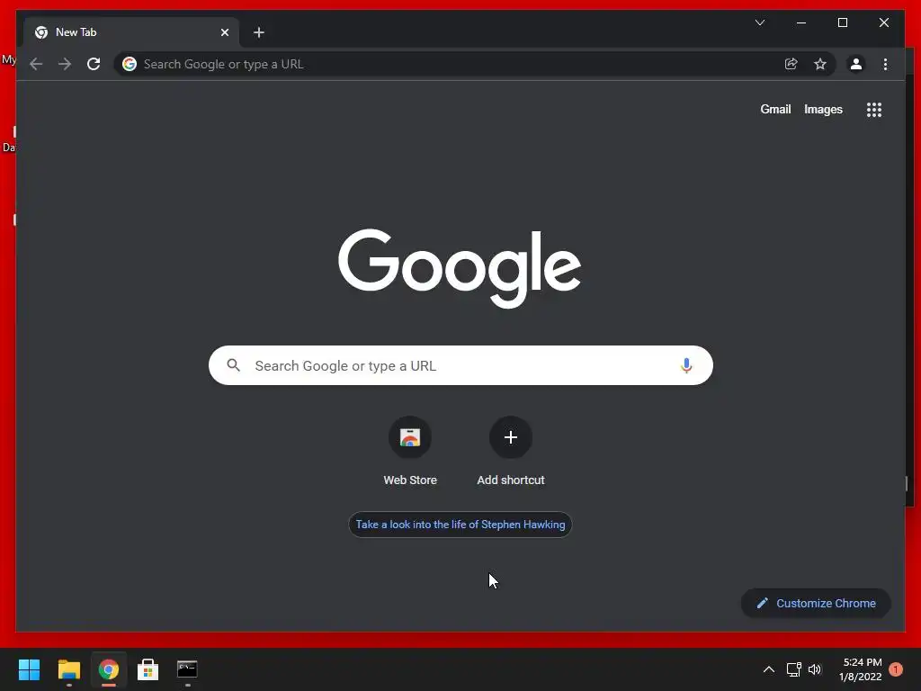
Task: Start voice search with the microphone
Action: [686, 365]
